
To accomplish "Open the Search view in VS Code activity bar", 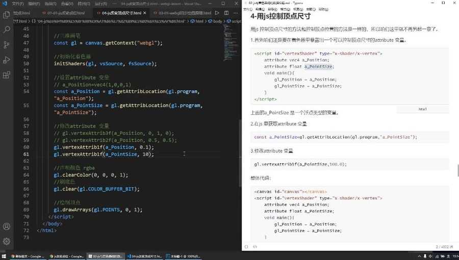I will tap(7, 29).
